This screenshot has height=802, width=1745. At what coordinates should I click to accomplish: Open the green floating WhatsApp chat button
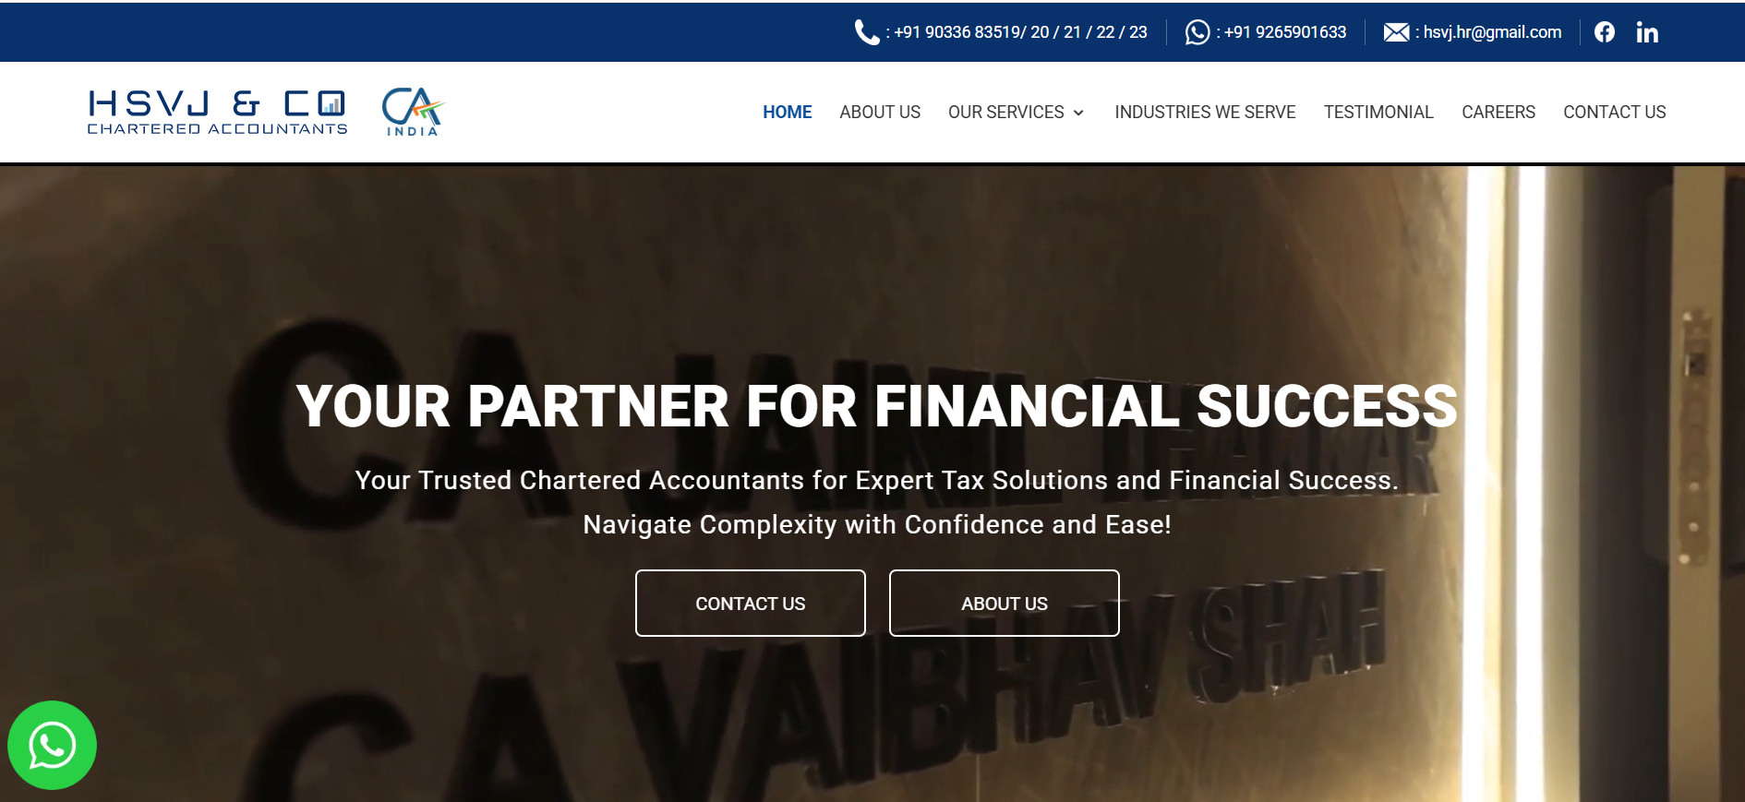pyautogui.click(x=52, y=745)
